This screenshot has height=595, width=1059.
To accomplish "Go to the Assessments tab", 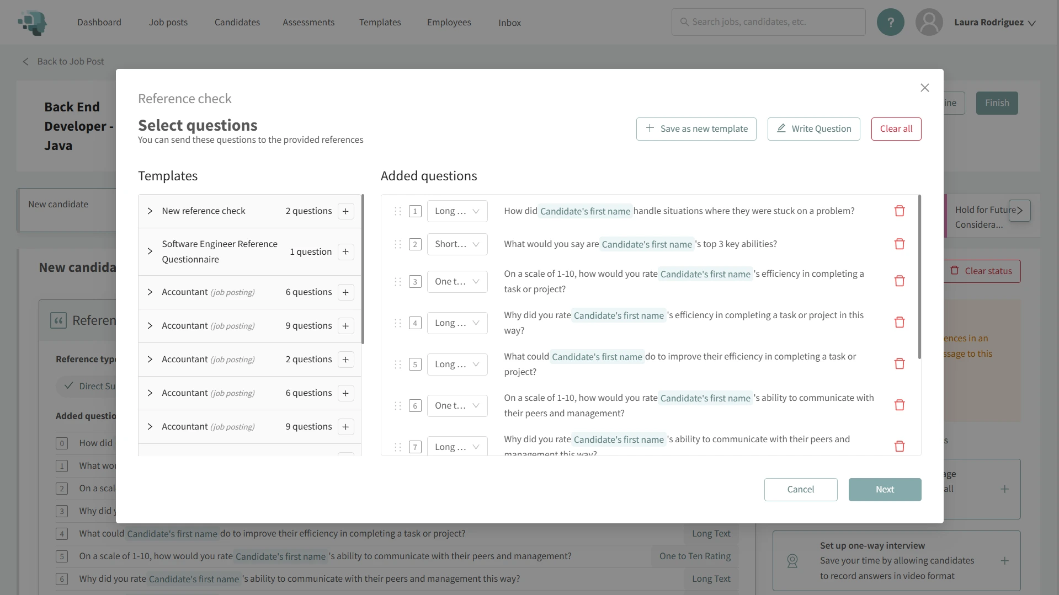I will point(308,22).
